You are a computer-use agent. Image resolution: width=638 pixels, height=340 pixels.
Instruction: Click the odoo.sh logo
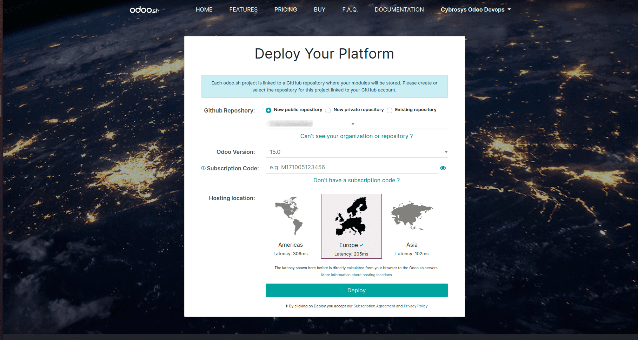(144, 10)
